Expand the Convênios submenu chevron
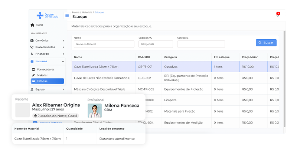The height and width of the screenshot is (155, 297). 63,40
